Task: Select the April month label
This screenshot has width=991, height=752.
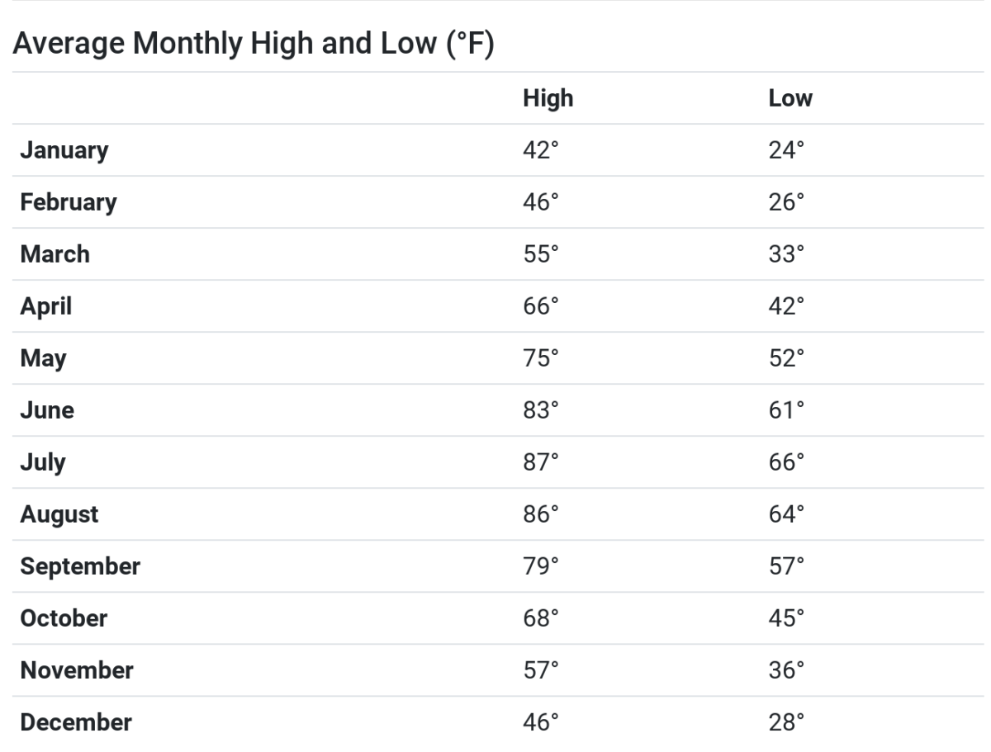Action: 45,307
